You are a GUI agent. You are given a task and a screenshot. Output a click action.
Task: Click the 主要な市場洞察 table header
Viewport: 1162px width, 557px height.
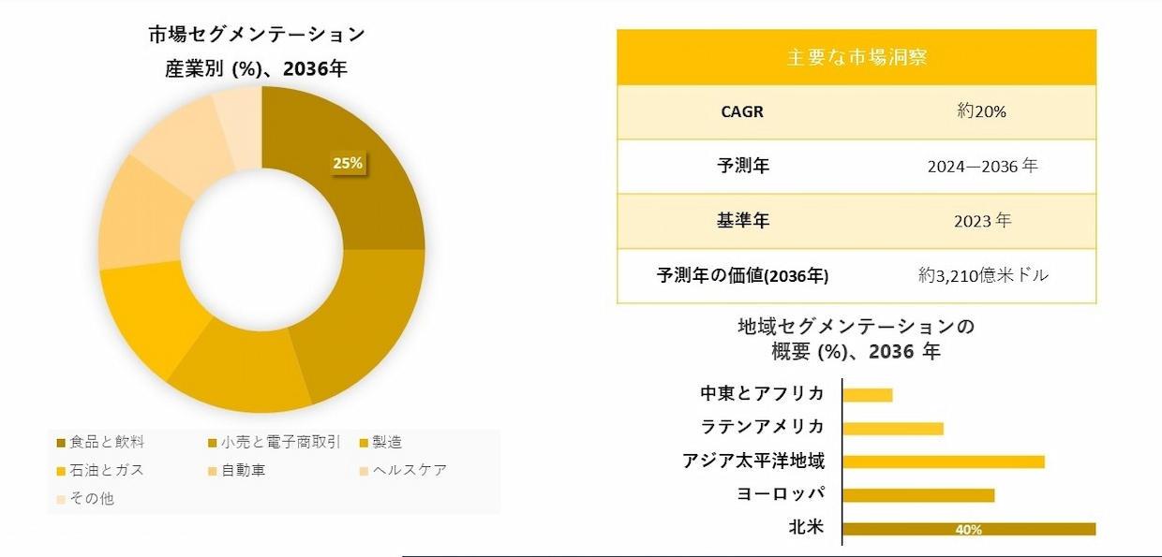[857, 57]
